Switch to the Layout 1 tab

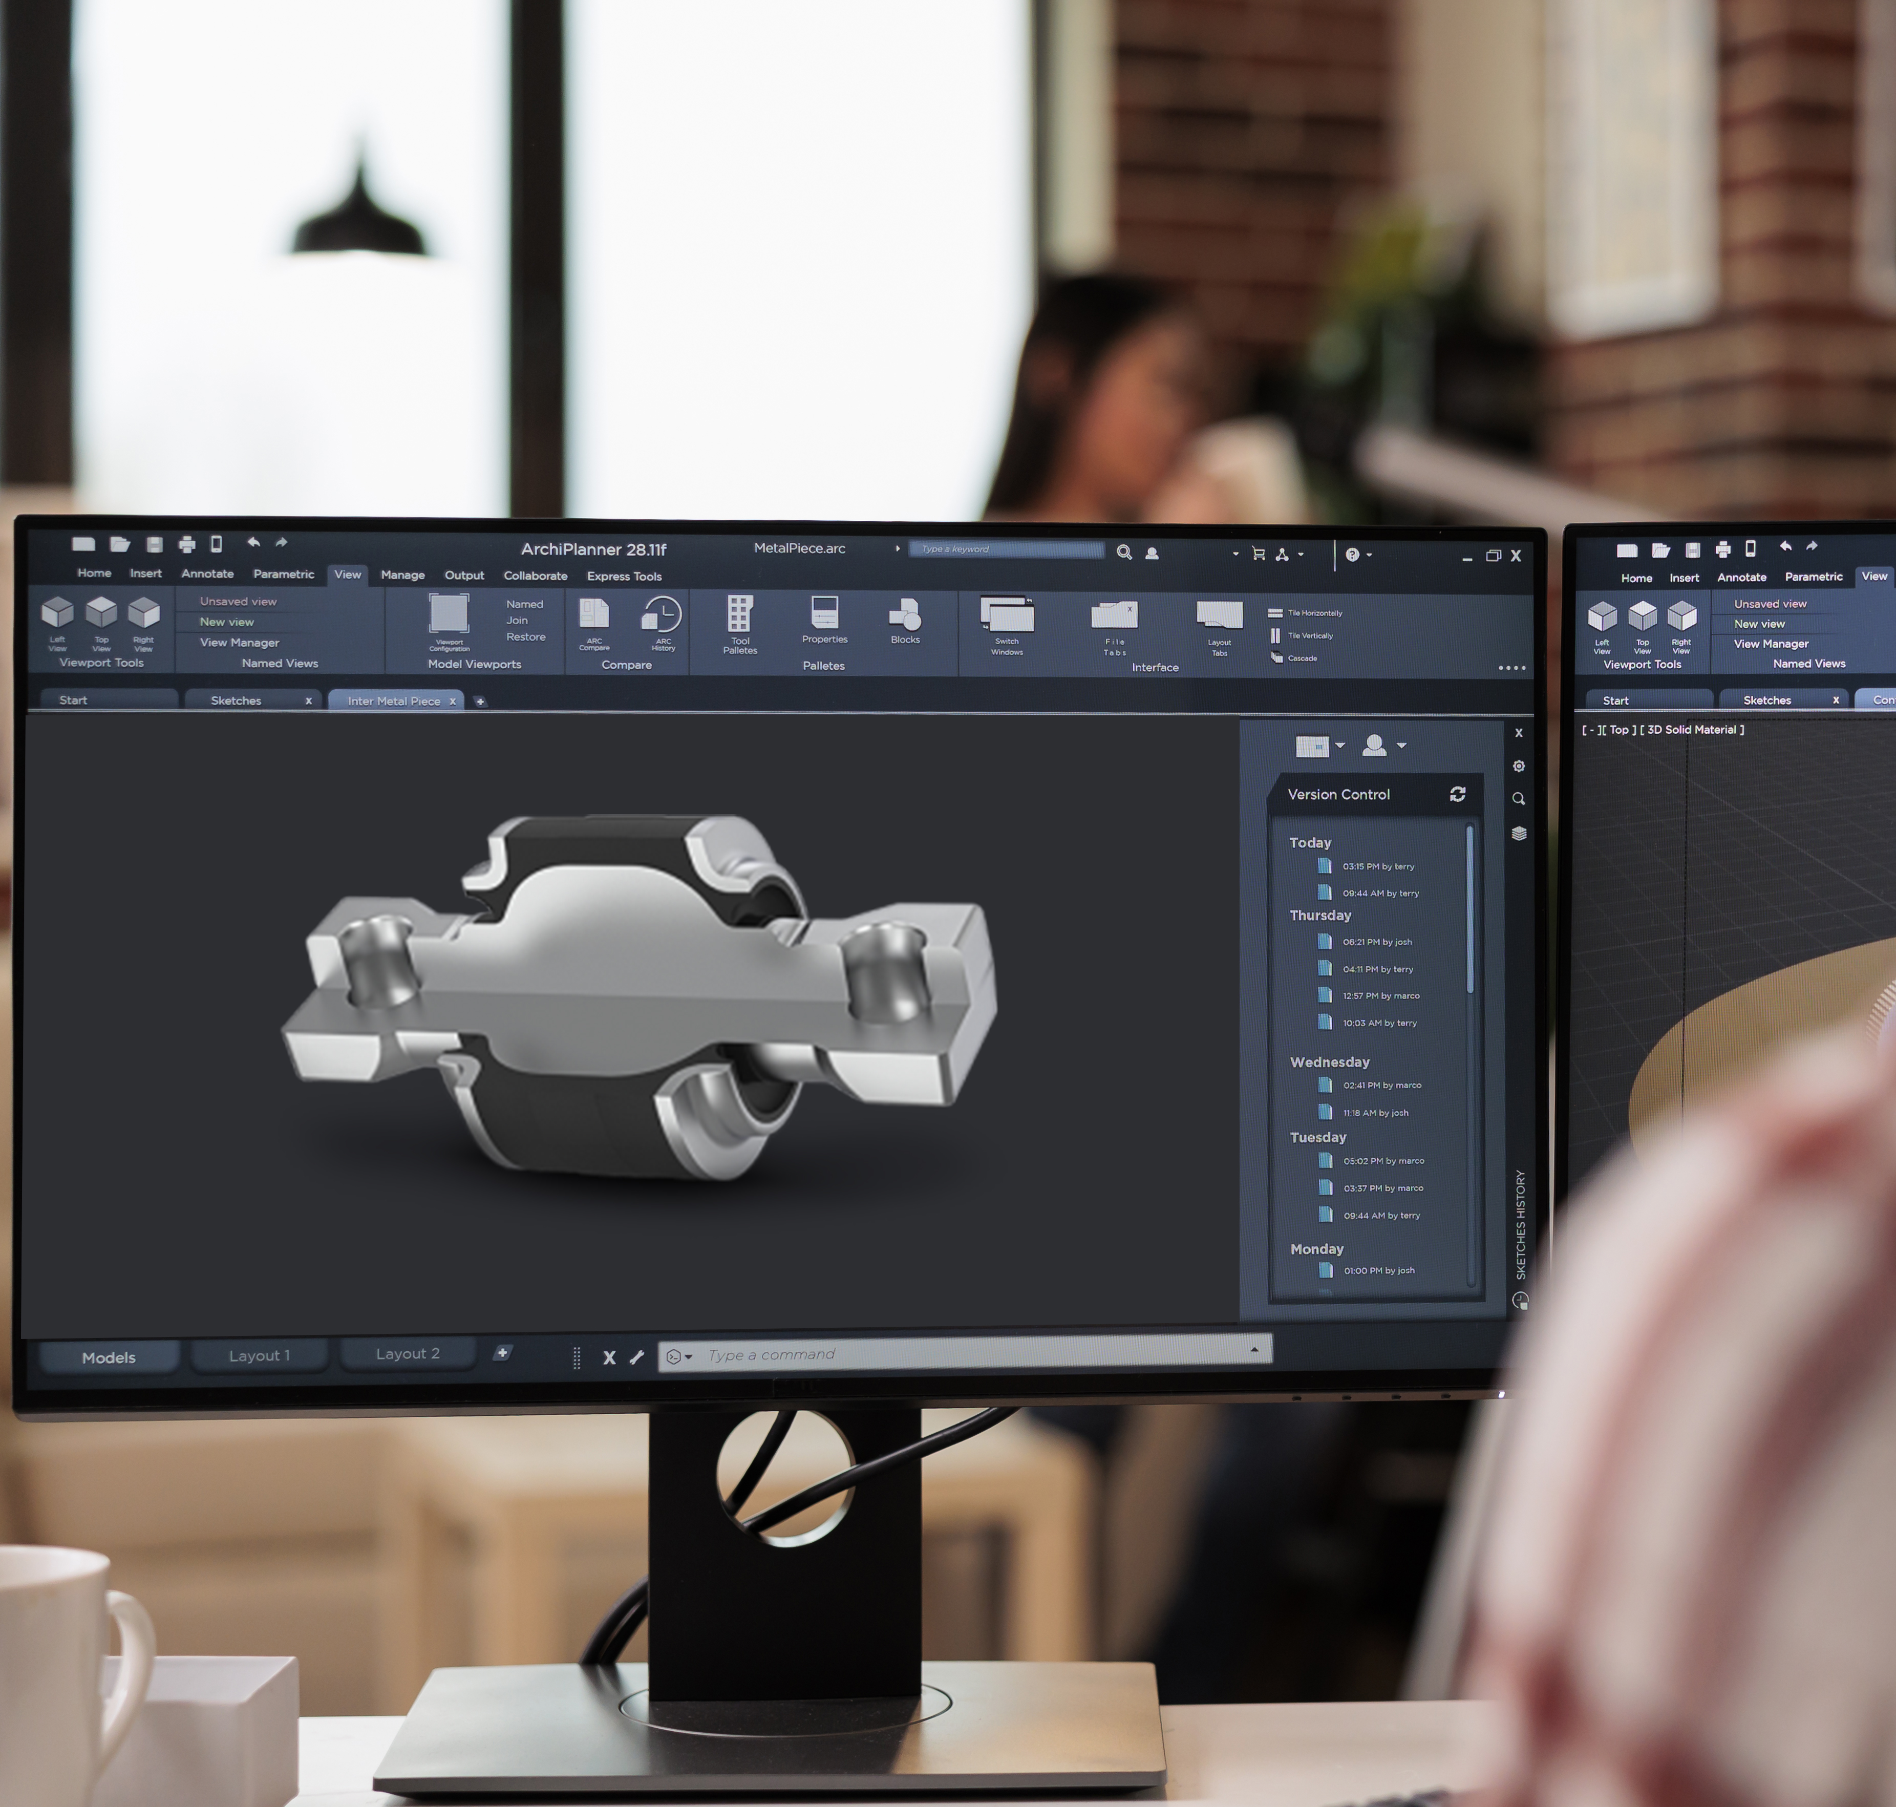259,1355
